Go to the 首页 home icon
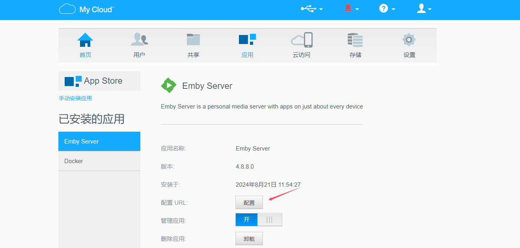Viewport: 520px width, 248px height. point(85,40)
